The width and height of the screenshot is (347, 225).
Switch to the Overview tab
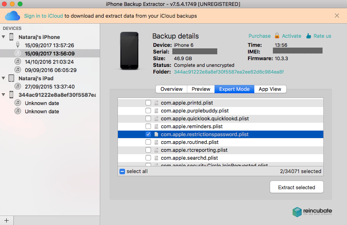pyautogui.click(x=171, y=89)
